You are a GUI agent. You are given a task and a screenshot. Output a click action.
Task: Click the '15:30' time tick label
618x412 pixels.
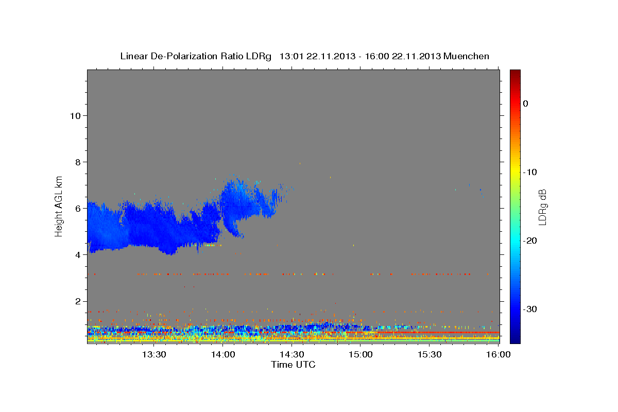430,354
